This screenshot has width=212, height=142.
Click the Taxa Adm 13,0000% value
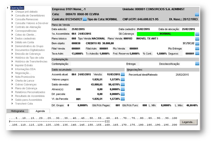[x=77, y=54]
